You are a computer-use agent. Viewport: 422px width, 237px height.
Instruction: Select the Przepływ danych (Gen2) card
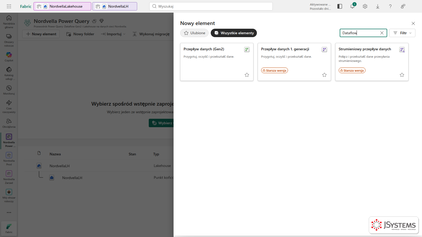coord(217,62)
